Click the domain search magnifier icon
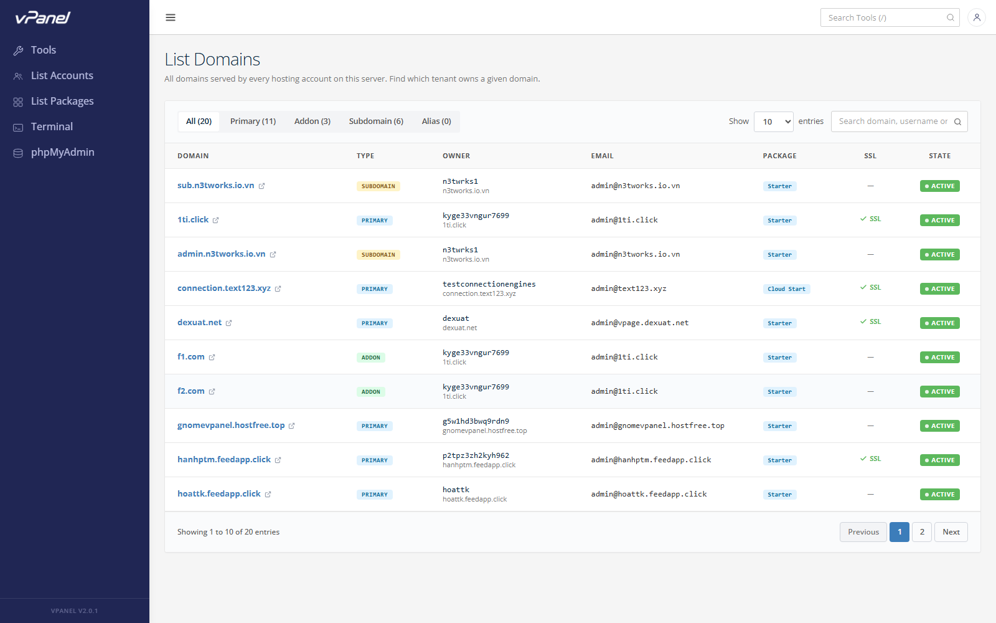 click(x=957, y=121)
